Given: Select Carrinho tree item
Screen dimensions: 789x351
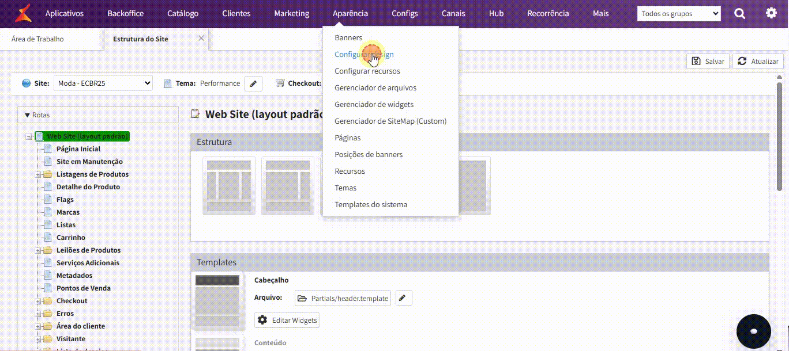Looking at the screenshot, I should point(71,238).
